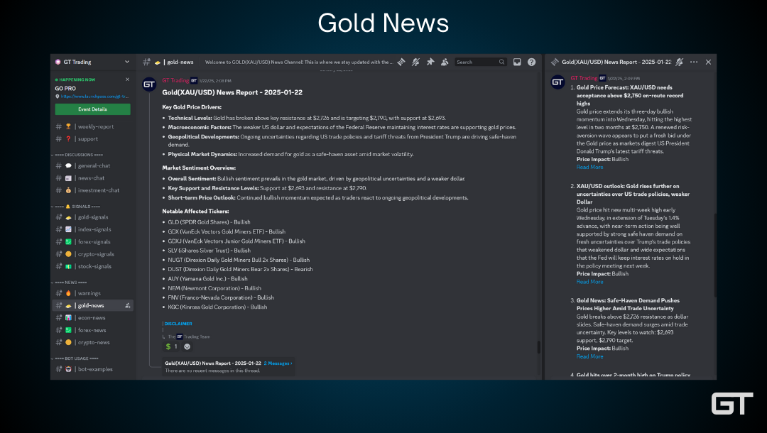Click the thread panel title text
The height and width of the screenshot is (433, 767).
coord(616,62)
